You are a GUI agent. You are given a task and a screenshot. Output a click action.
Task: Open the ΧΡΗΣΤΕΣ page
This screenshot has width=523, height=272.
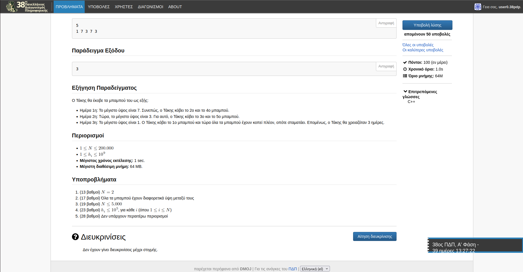click(x=124, y=7)
